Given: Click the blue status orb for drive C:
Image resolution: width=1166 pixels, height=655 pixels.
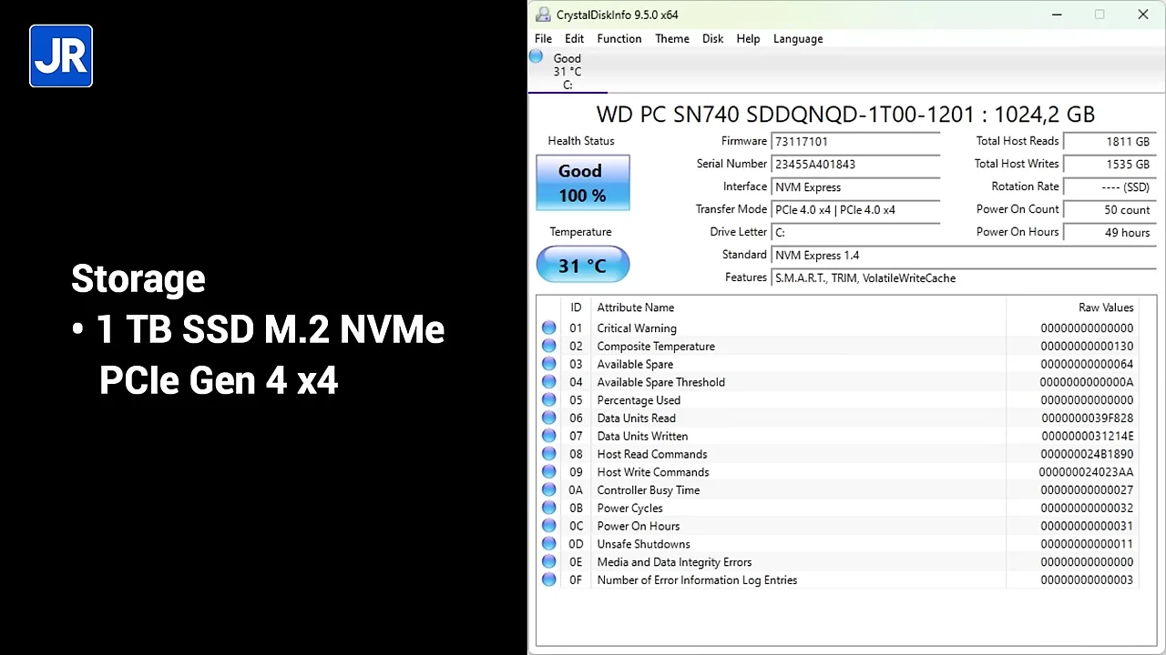Looking at the screenshot, I should click(x=537, y=57).
